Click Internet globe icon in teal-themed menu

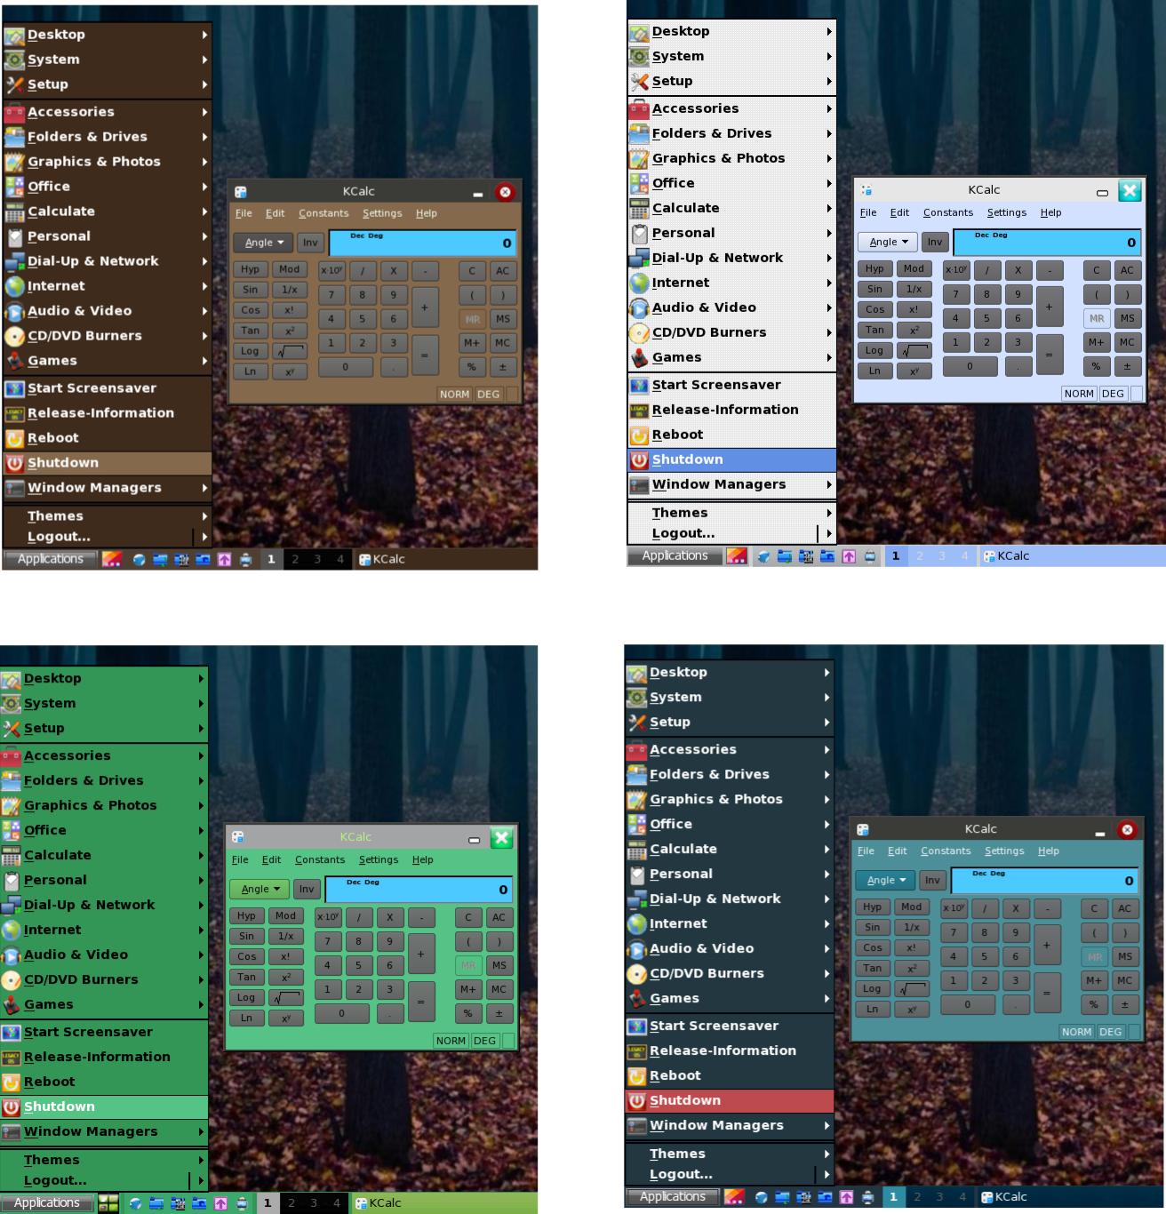pyautogui.click(x=636, y=924)
